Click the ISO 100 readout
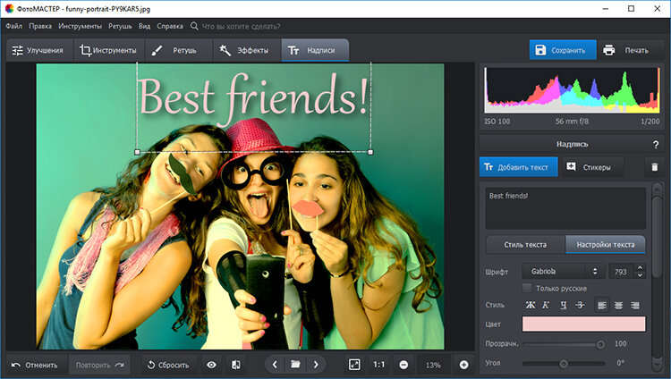 tap(497, 122)
